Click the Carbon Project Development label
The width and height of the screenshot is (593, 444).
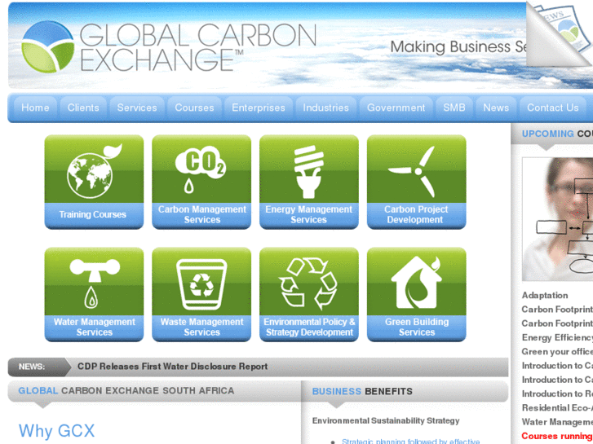click(x=416, y=214)
